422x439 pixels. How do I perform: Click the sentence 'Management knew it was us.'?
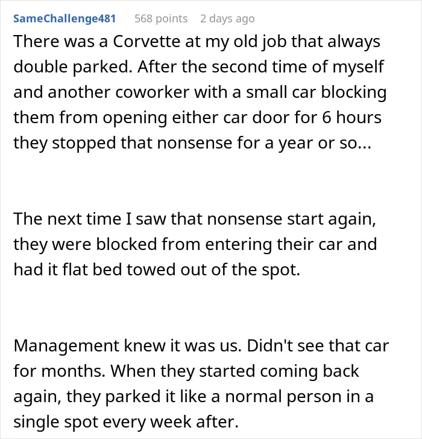127,346
